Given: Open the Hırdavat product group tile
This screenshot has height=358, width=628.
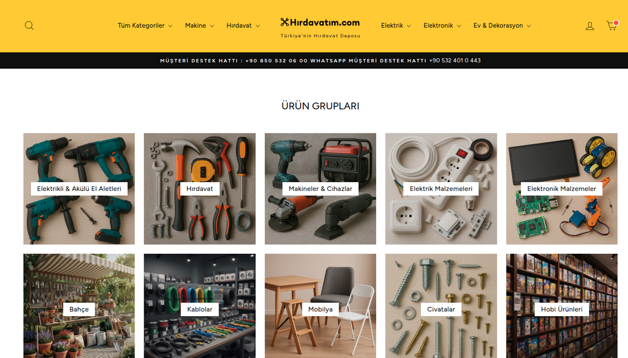Looking at the screenshot, I should (199, 189).
